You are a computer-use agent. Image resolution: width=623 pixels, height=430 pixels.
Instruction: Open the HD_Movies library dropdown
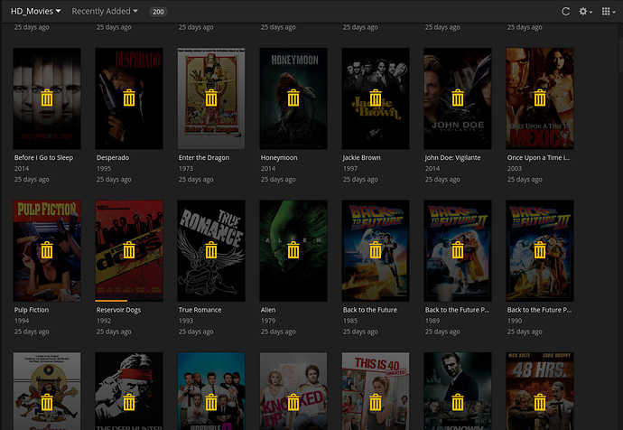(x=36, y=11)
